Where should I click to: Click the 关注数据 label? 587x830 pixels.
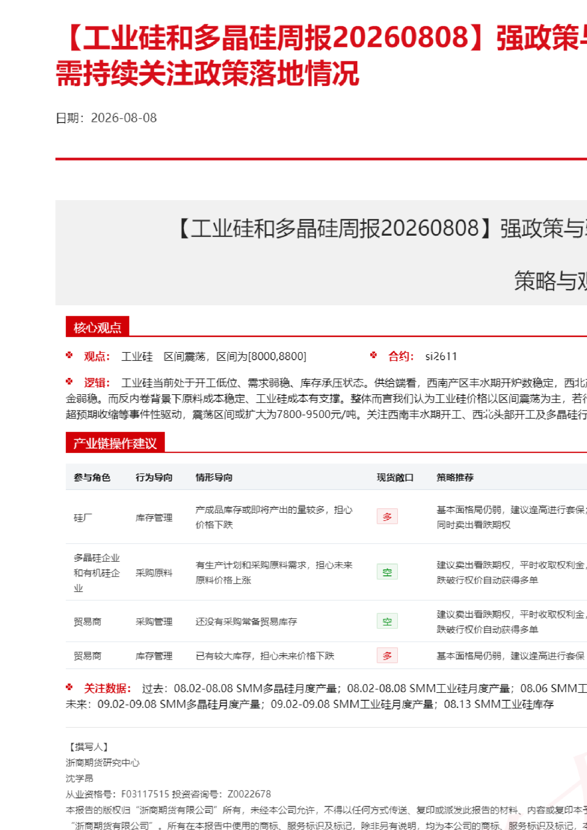[107, 688]
